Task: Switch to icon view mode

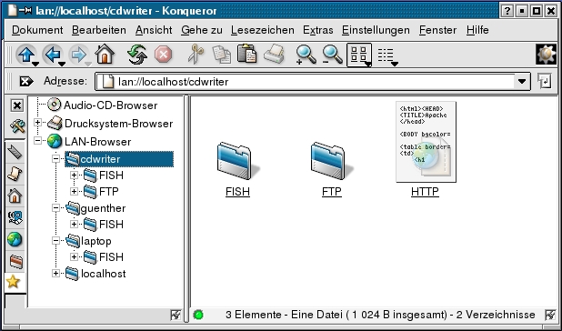Action: click(x=359, y=55)
